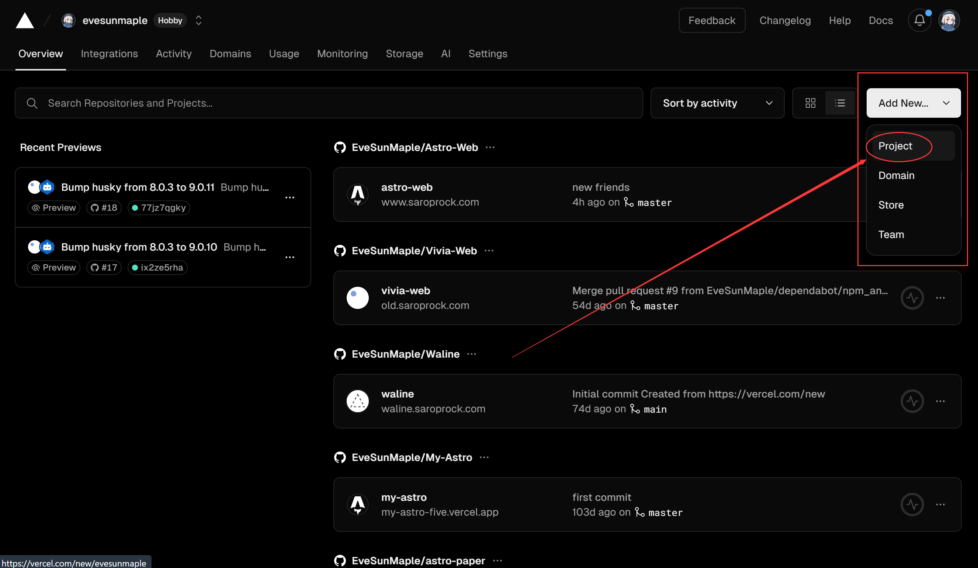Viewport: 978px width, 568px height.
Task: Open the notifications bell
Action: [x=919, y=20]
